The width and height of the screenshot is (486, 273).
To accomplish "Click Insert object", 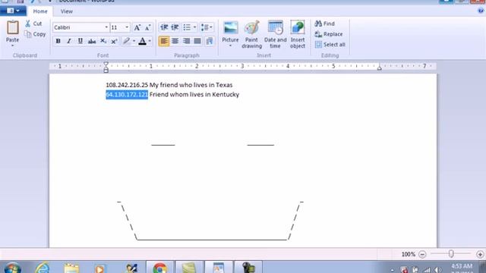I will tap(298, 34).
